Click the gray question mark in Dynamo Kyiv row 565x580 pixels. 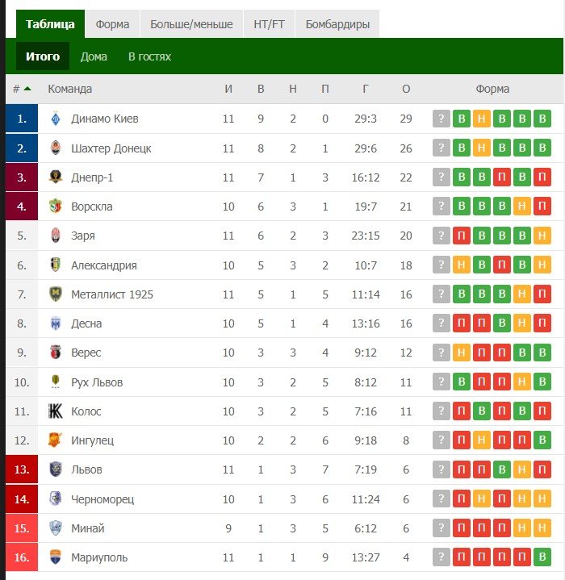coord(441,119)
